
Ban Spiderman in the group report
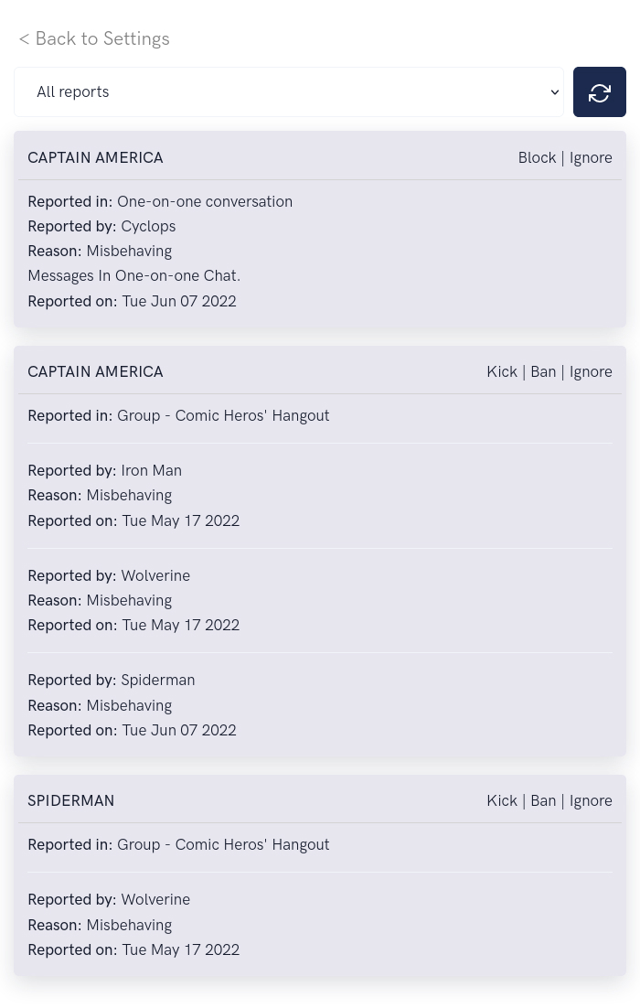point(543,800)
